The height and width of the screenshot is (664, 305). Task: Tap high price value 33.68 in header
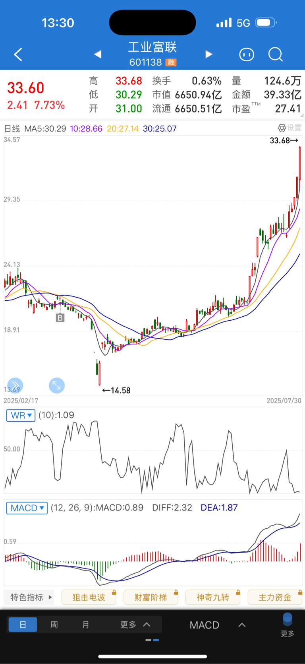click(x=129, y=81)
